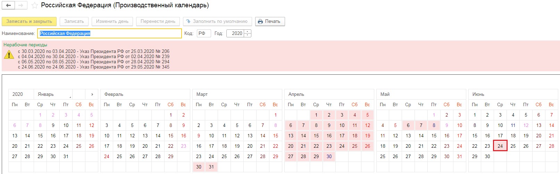Click the 'Код' input field
This screenshot has width=560, height=174.
pos(203,34)
